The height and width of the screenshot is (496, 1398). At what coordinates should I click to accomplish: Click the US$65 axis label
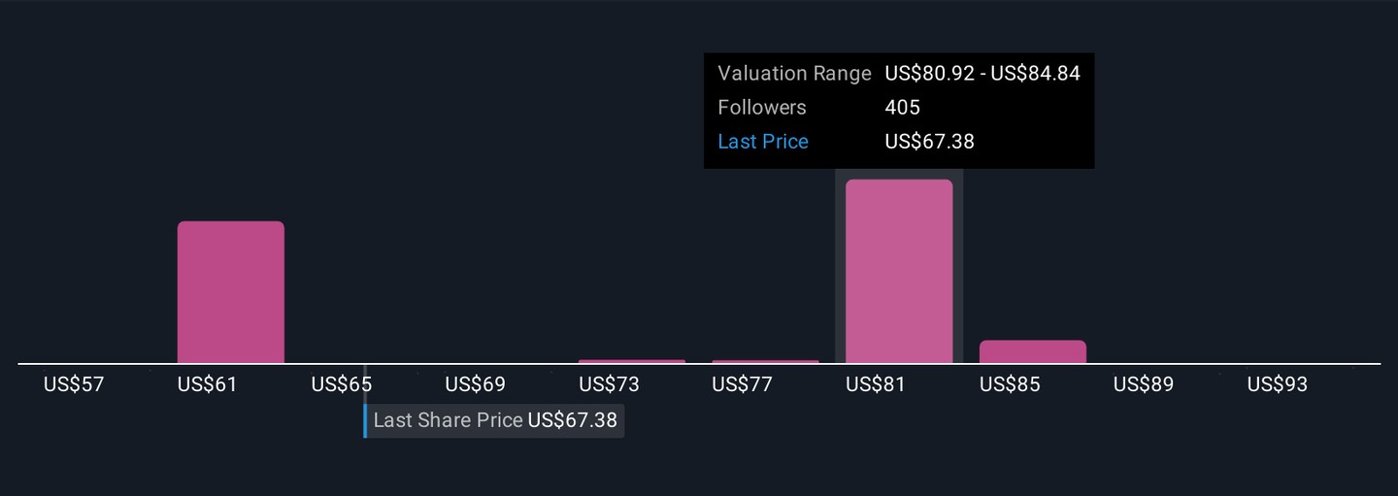[x=341, y=384]
